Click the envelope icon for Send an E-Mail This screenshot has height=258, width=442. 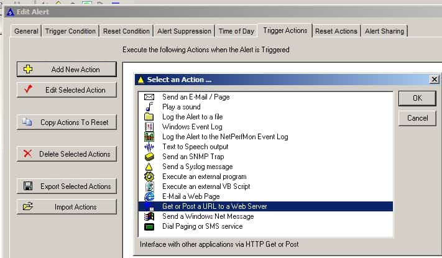tap(149, 97)
